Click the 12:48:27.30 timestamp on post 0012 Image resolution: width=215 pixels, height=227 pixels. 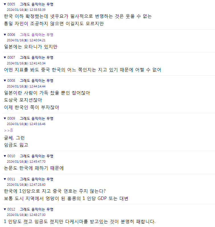[38, 215]
